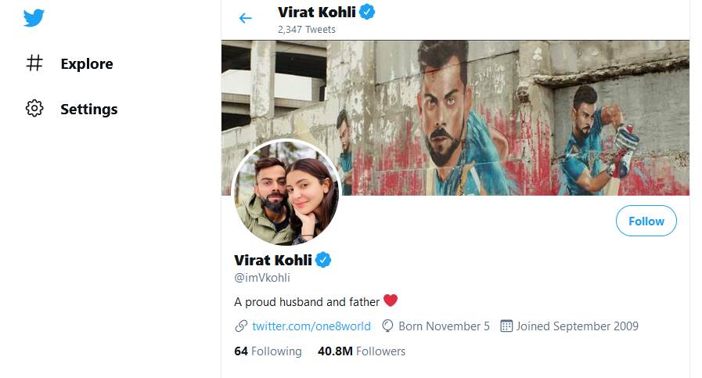Open the Settings menu item
Image resolution: width=702 pixels, height=378 pixels.
[x=88, y=110]
